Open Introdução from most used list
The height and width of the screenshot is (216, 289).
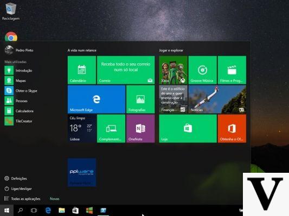pos(18,71)
